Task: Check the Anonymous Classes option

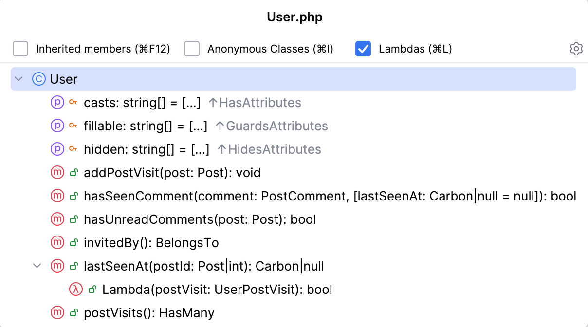Action: pos(192,49)
